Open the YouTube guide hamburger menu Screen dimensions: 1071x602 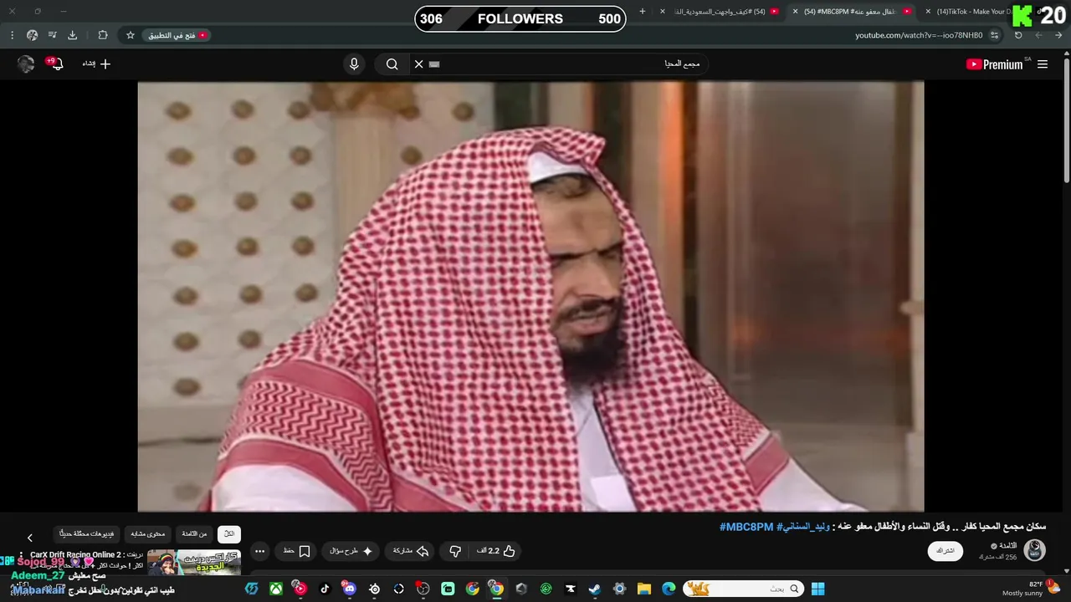pos(1043,64)
